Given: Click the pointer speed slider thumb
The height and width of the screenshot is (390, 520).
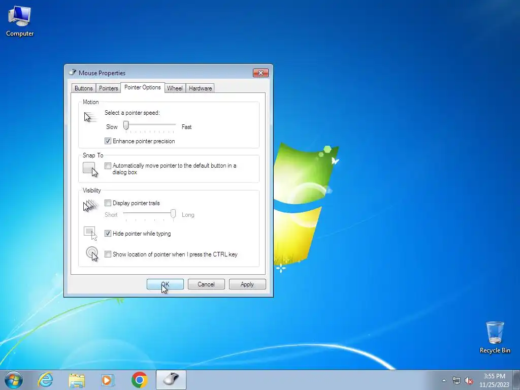Looking at the screenshot, I should [x=126, y=125].
